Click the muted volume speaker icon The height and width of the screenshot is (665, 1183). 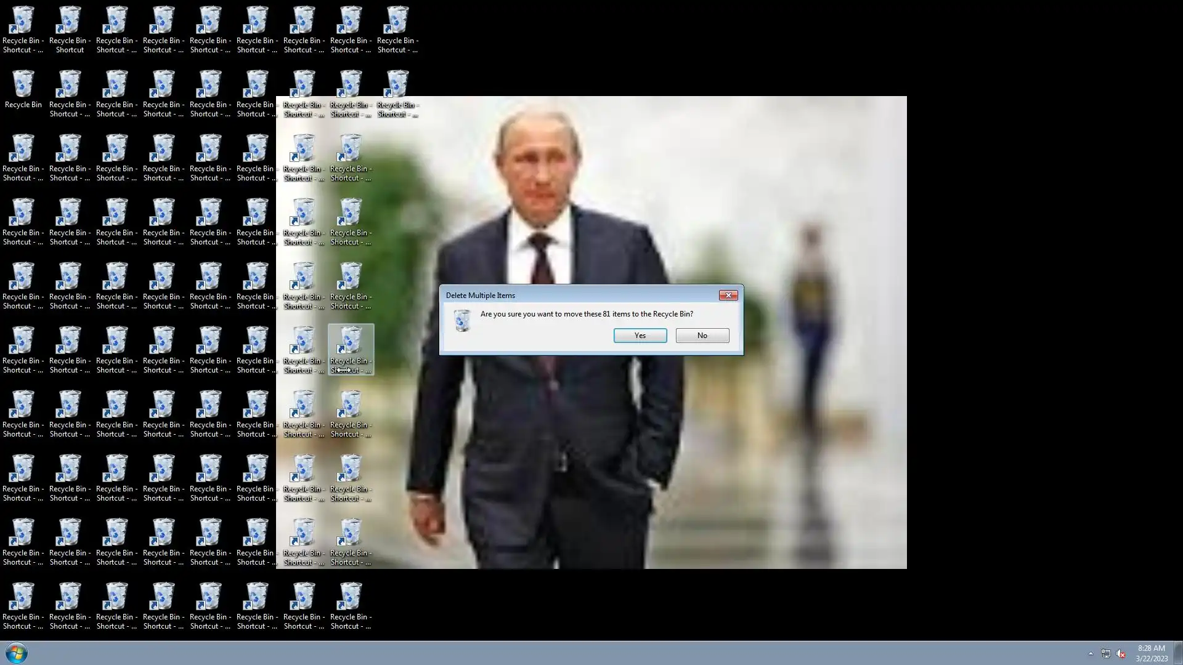[x=1121, y=654]
